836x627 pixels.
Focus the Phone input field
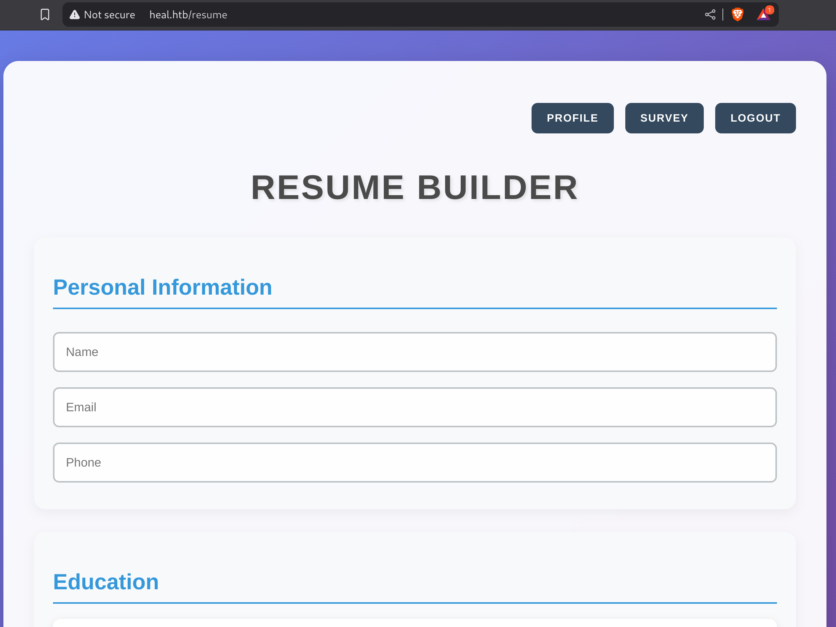click(x=415, y=462)
